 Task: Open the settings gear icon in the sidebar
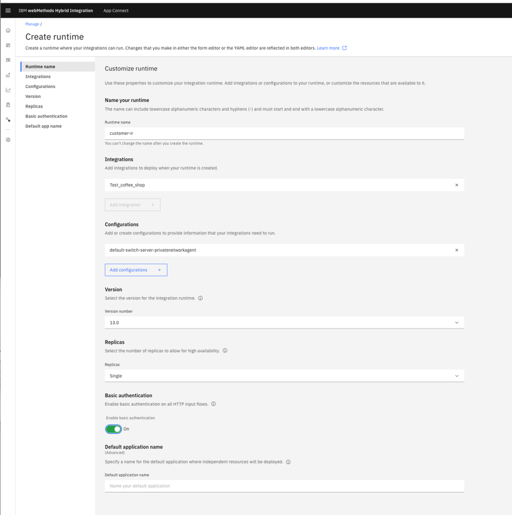(8, 140)
